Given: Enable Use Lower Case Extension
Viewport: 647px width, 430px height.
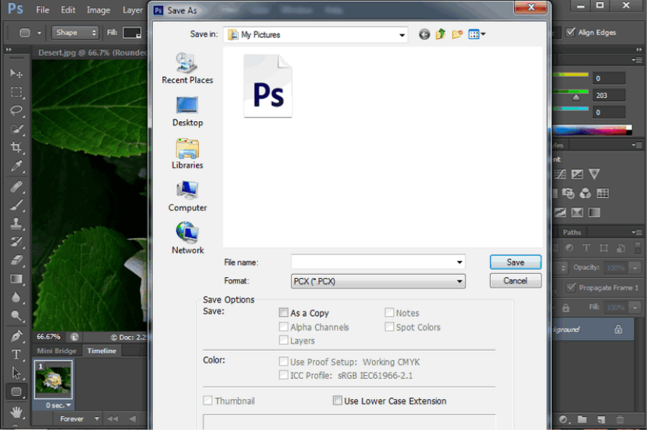Looking at the screenshot, I should tap(338, 401).
